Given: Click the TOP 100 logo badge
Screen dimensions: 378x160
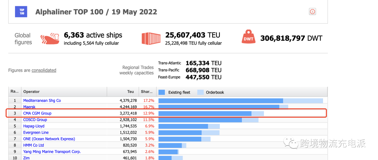Looking at the screenshot, I should [21, 12].
